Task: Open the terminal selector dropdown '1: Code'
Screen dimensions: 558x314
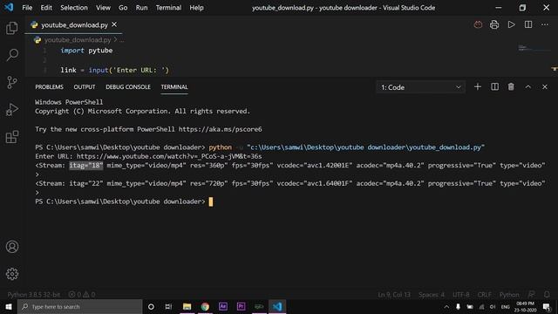Action: [x=420, y=87]
